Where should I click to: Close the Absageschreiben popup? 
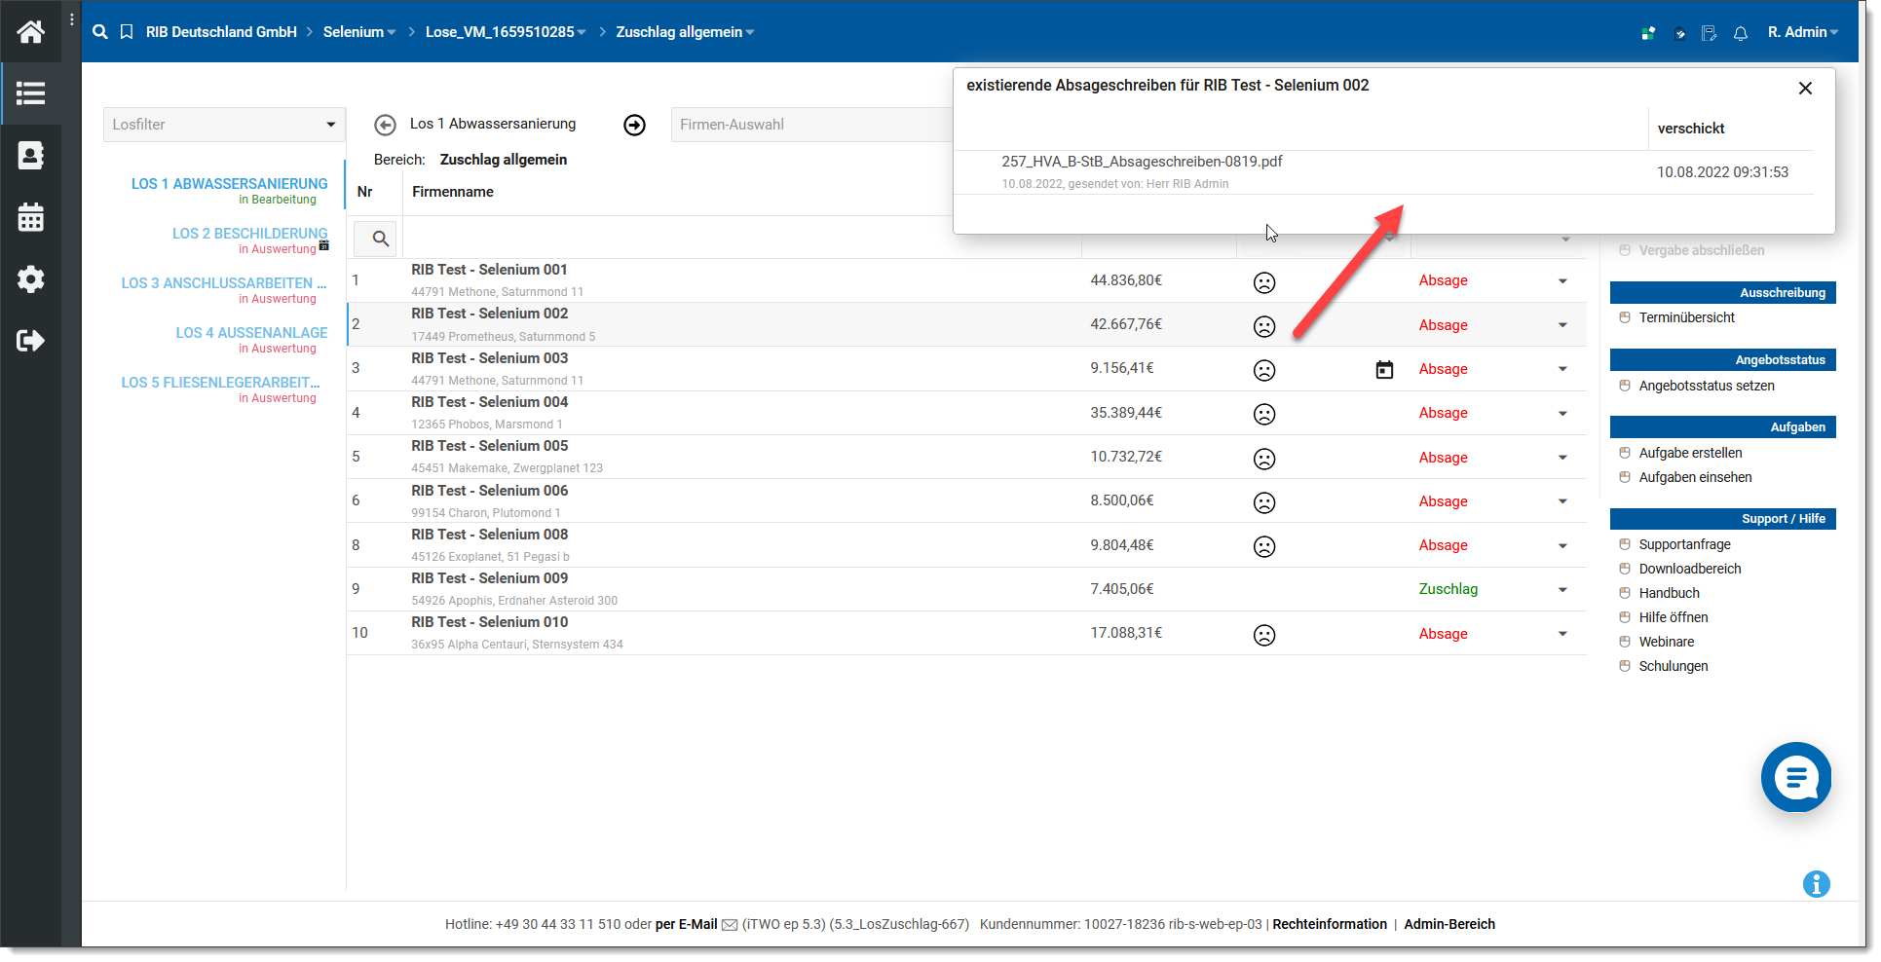[x=1805, y=88]
